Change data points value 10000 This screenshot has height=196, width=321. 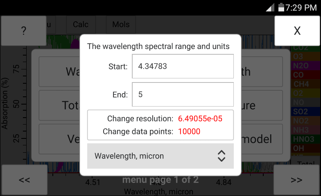coord(189,131)
